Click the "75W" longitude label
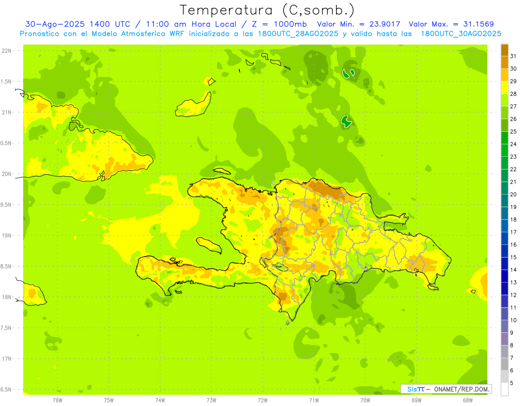This screenshot has width=525, height=406. tap(109, 400)
